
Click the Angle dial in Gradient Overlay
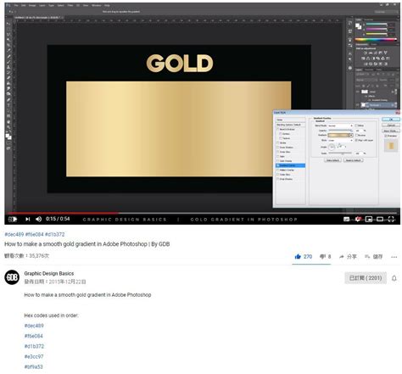[x=332, y=147]
